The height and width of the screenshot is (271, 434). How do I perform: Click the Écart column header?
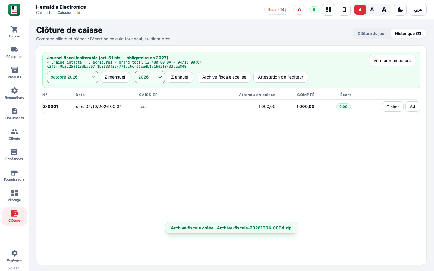coord(345,95)
